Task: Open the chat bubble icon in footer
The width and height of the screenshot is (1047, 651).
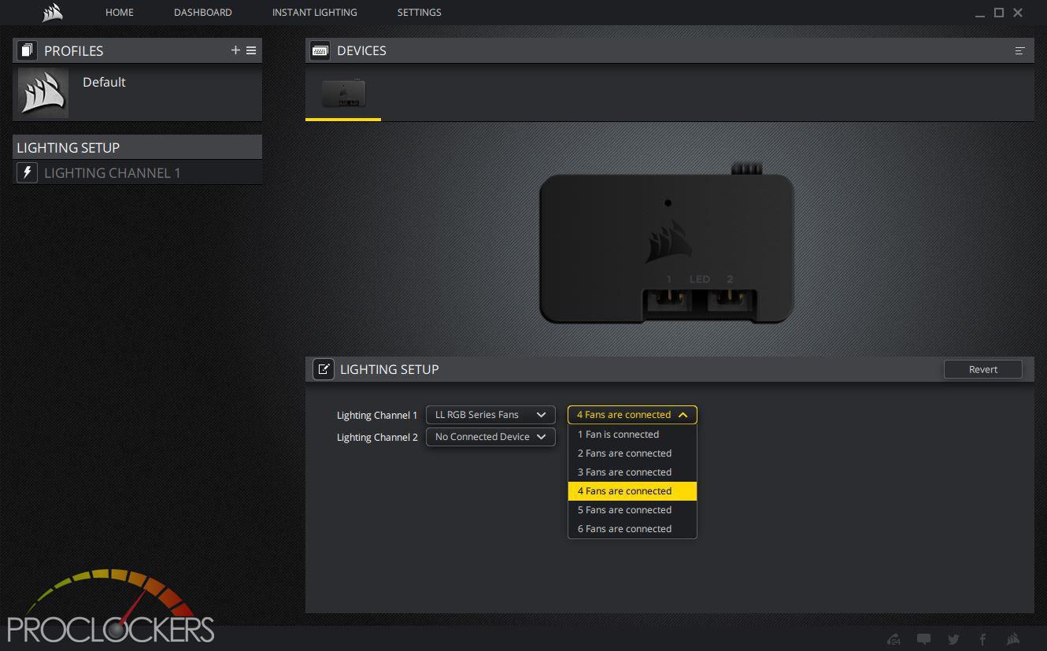Action: 924,639
